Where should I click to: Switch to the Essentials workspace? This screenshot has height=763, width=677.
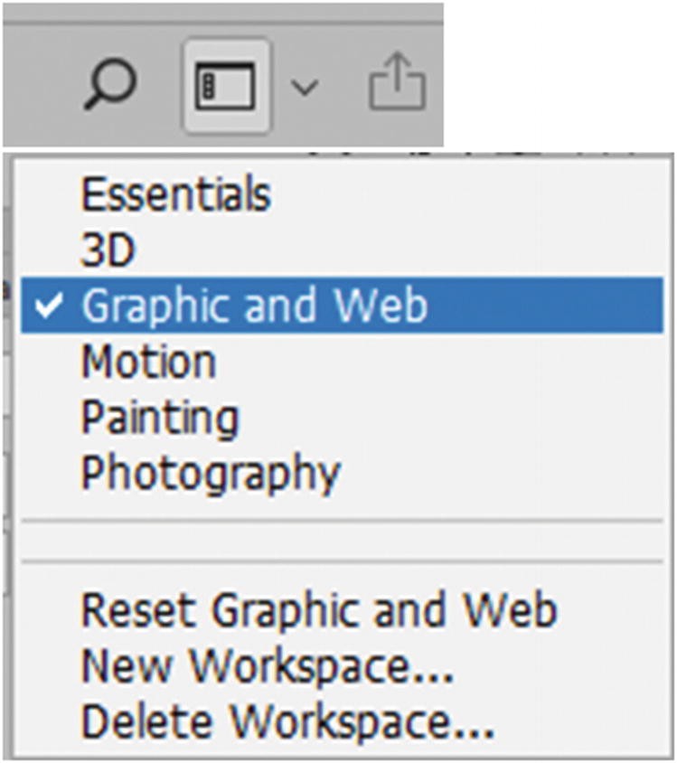point(176,194)
